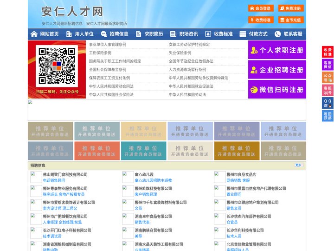Click the orange-red 推荐单位 tile
Image resolution: width=334 pixels, height=251 pixels.
pos(97,151)
